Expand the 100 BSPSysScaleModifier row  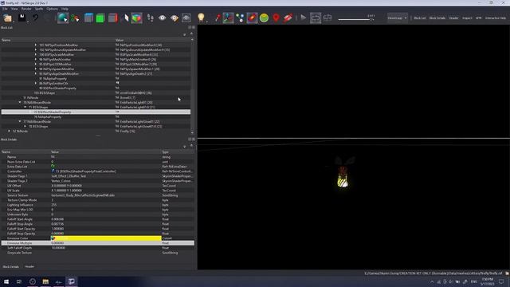(36, 55)
